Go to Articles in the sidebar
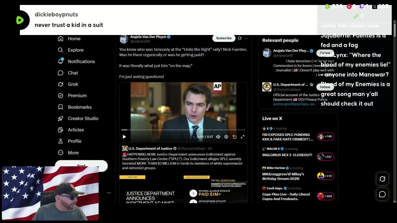The height and width of the screenshot is (223, 397). point(71,130)
